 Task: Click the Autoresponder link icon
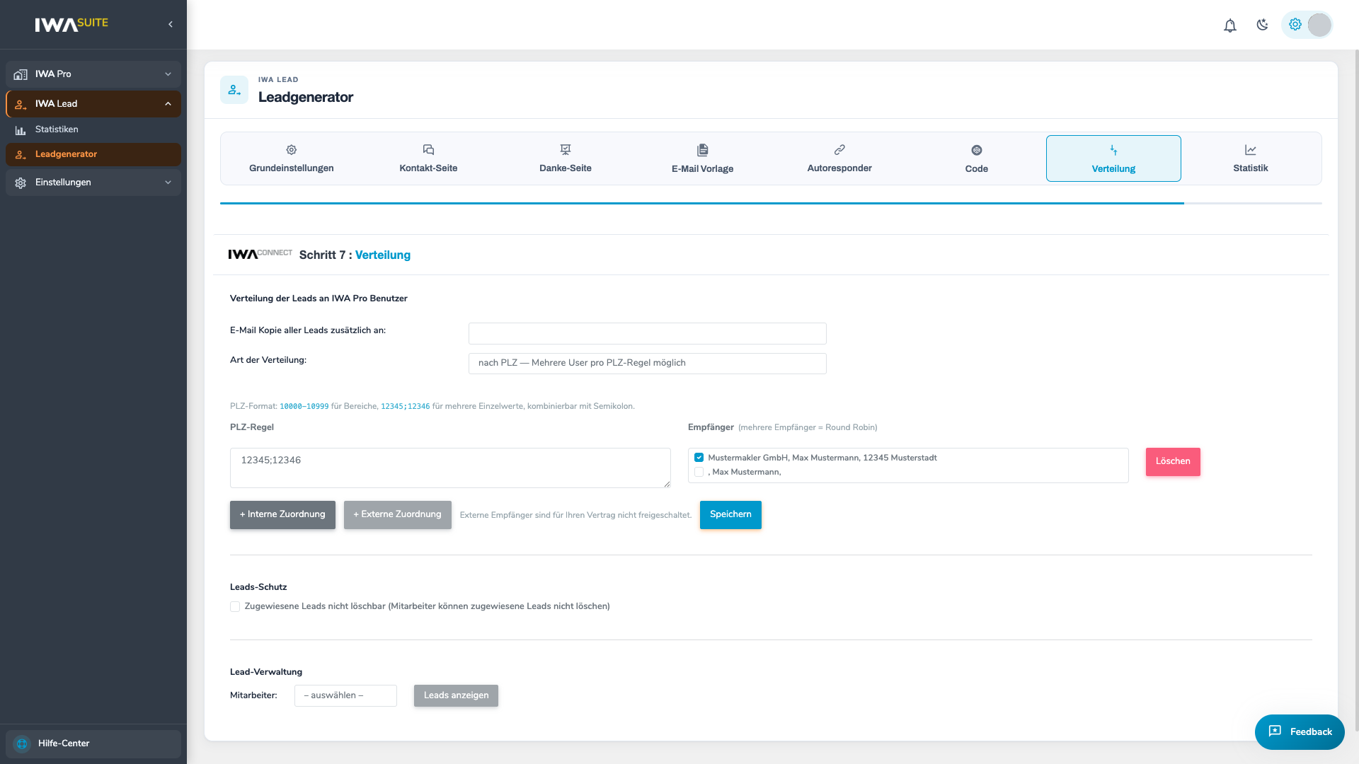(839, 150)
